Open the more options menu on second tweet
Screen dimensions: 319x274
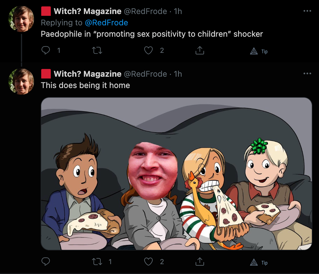(307, 74)
